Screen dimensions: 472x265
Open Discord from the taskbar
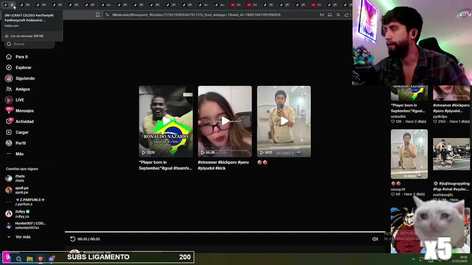click(x=52, y=259)
